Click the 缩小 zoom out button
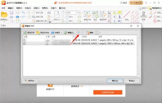The image size is (162, 103). (x=69, y=21)
